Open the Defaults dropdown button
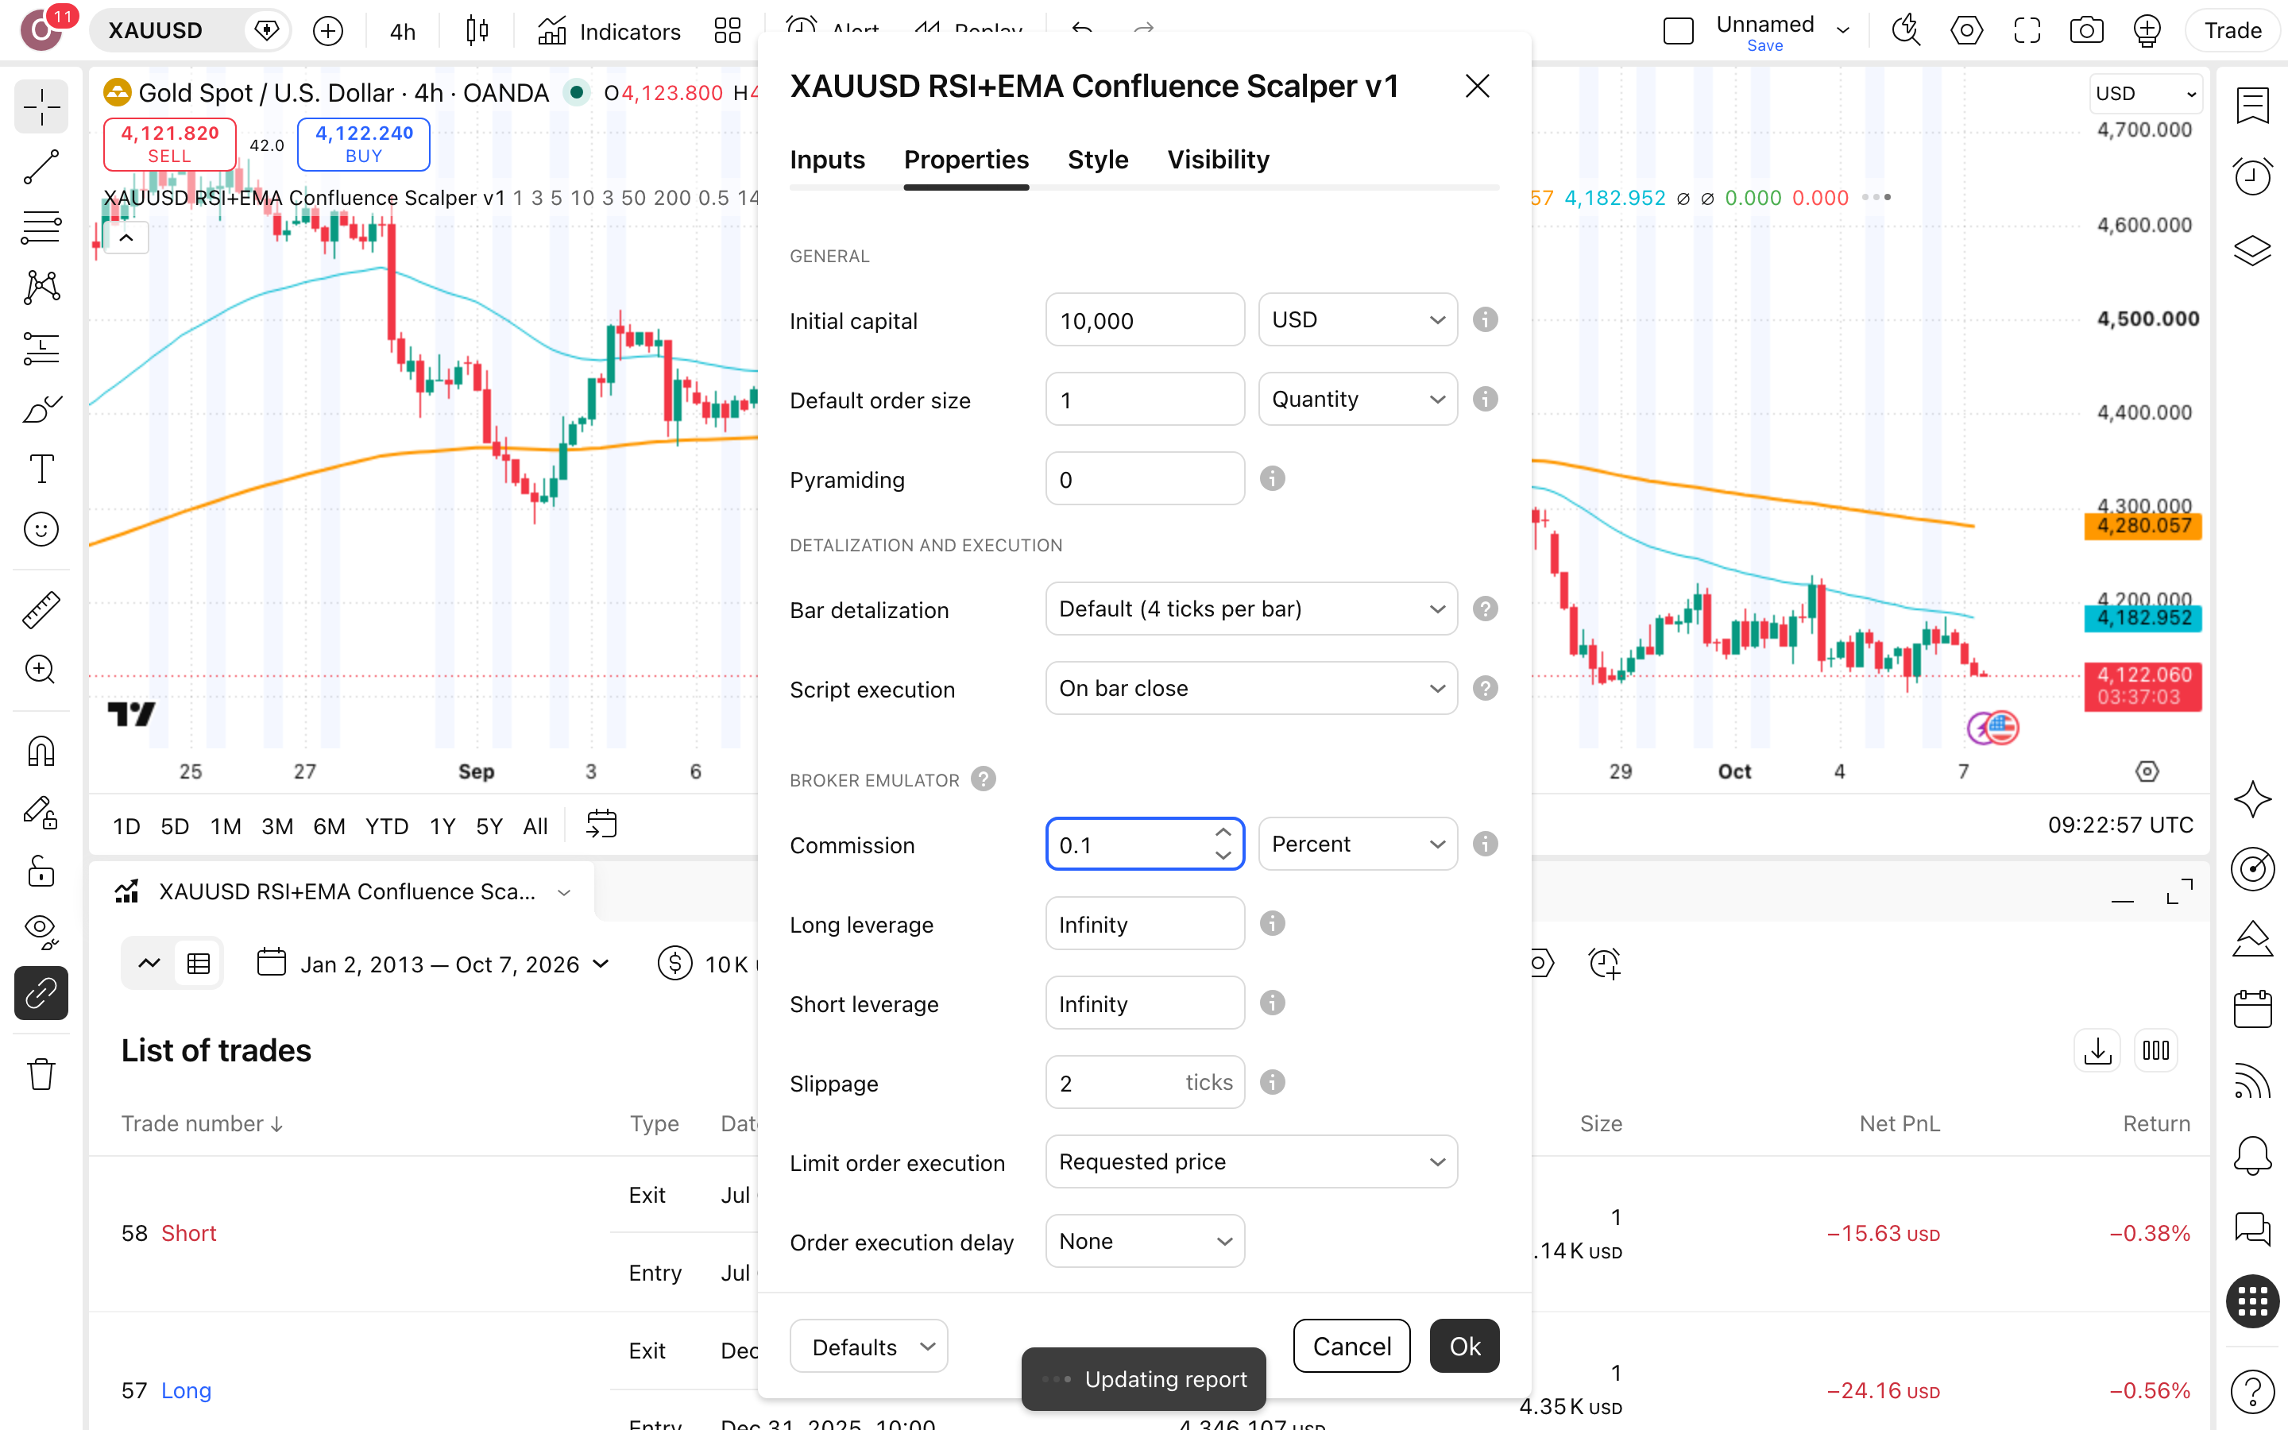Image resolution: width=2288 pixels, height=1430 pixels. 869,1346
